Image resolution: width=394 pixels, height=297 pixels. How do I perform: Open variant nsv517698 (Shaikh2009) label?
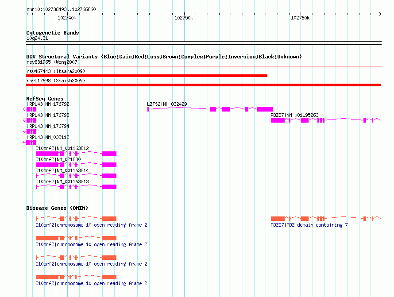pos(56,81)
